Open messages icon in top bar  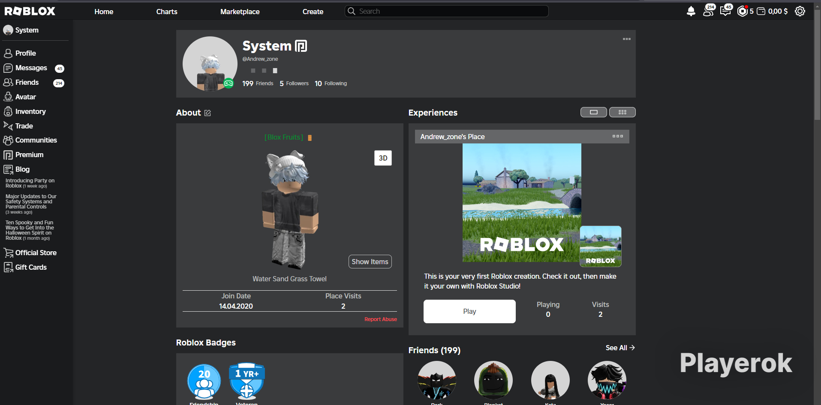pyautogui.click(x=725, y=11)
